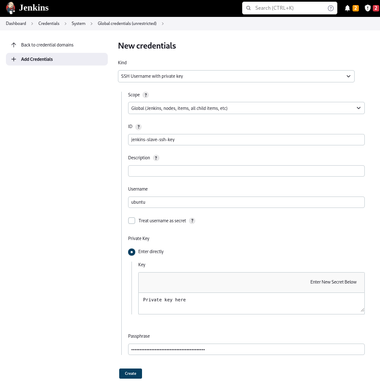
Task: Select the Enter directly radio button
Action: [x=132, y=252]
